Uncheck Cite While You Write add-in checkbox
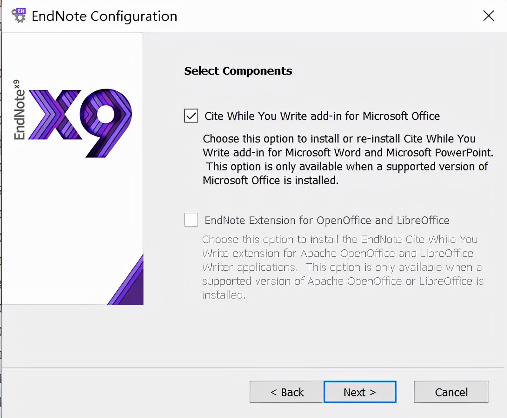The image size is (507, 418). point(191,116)
